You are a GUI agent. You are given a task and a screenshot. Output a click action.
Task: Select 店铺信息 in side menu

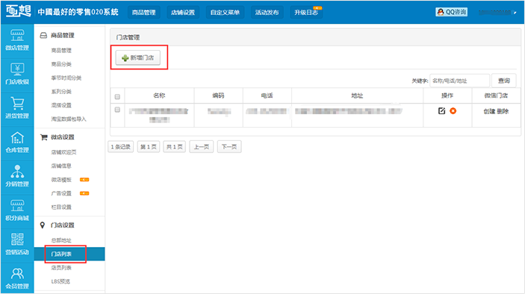point(61,166)
